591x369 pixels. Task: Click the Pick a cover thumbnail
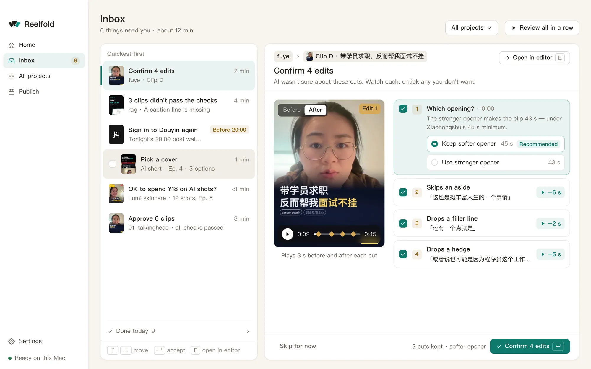(x=129, y=164)
